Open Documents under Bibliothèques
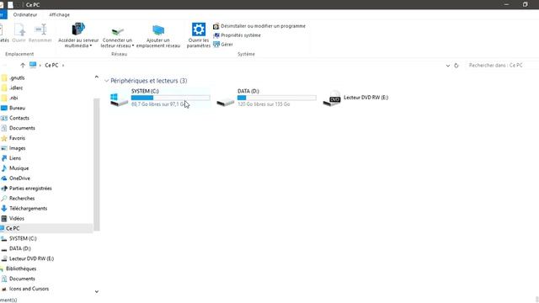 point(22,279)
